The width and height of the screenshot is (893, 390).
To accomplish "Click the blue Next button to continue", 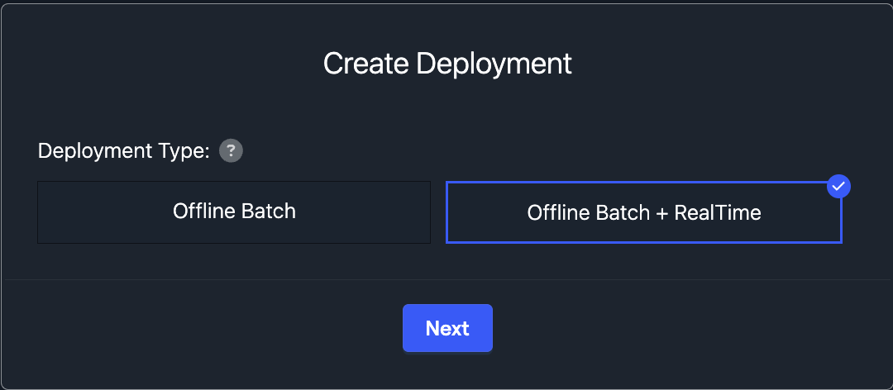I will tap(447, 328).
